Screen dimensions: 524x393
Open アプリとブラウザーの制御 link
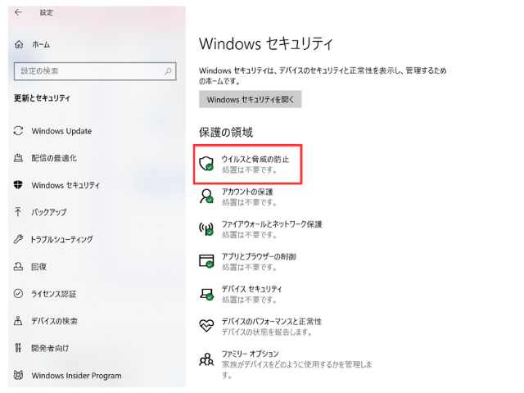(259, 256)
